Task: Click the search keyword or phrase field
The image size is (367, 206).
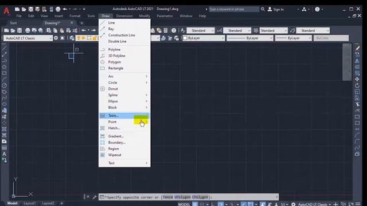Action: (234, 9)
